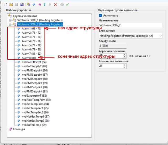Select the Alarm4 (75 - 76) element
The image size is (168, 145).
[31, 41]
